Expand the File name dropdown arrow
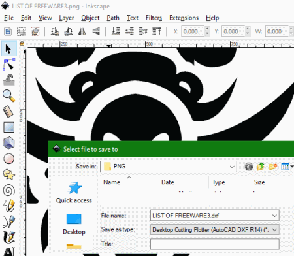 274,216
